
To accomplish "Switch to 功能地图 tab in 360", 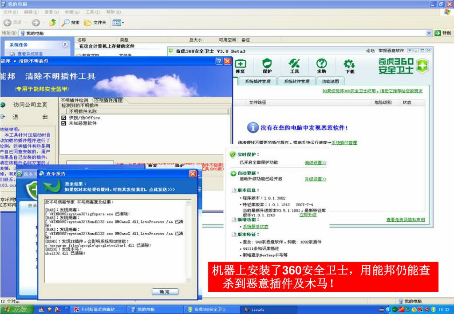I will pos(330,81).
